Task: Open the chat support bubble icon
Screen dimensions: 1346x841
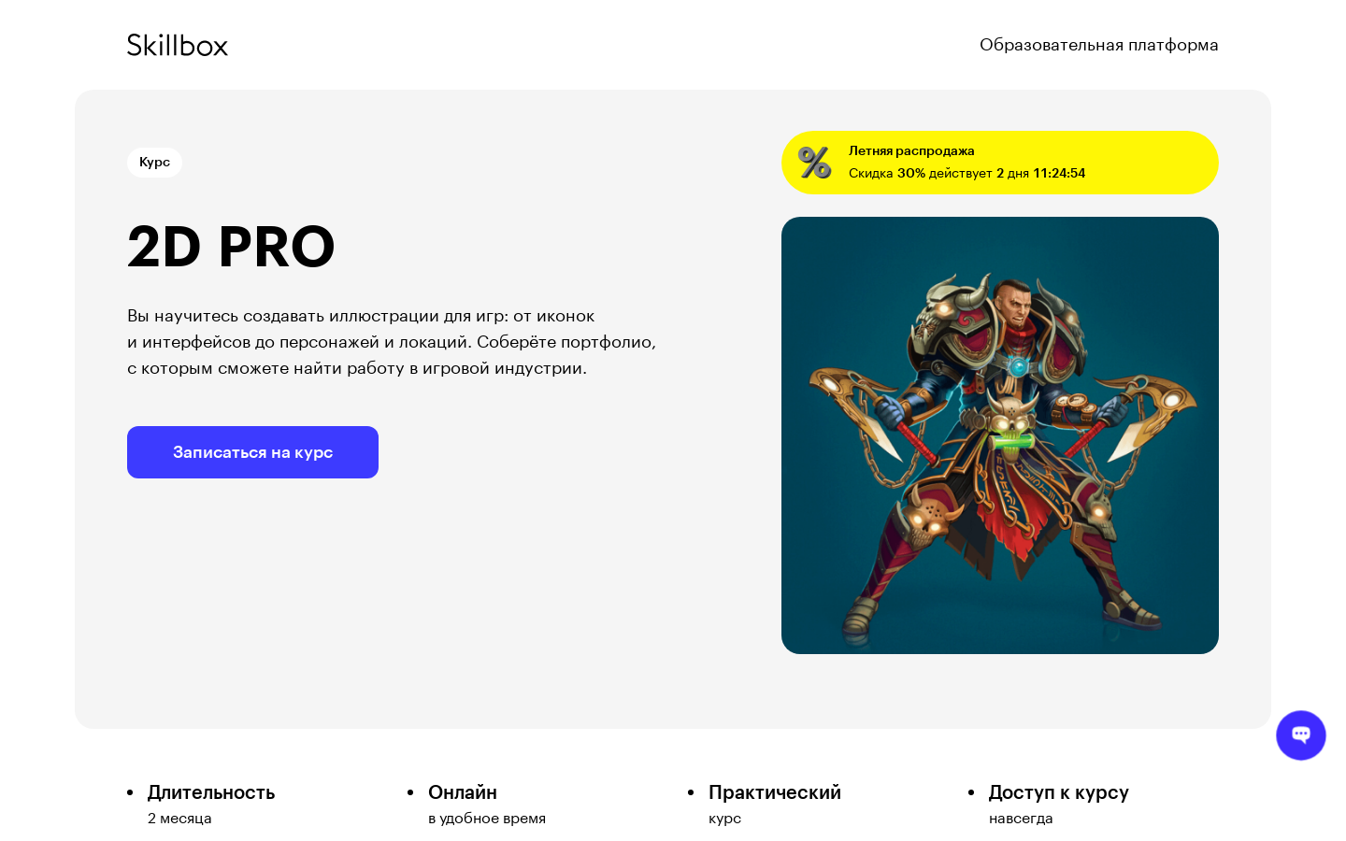Action: [1300, 735]
